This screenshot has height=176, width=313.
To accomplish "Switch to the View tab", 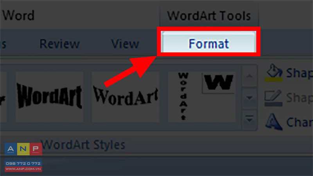I will 125,44.
